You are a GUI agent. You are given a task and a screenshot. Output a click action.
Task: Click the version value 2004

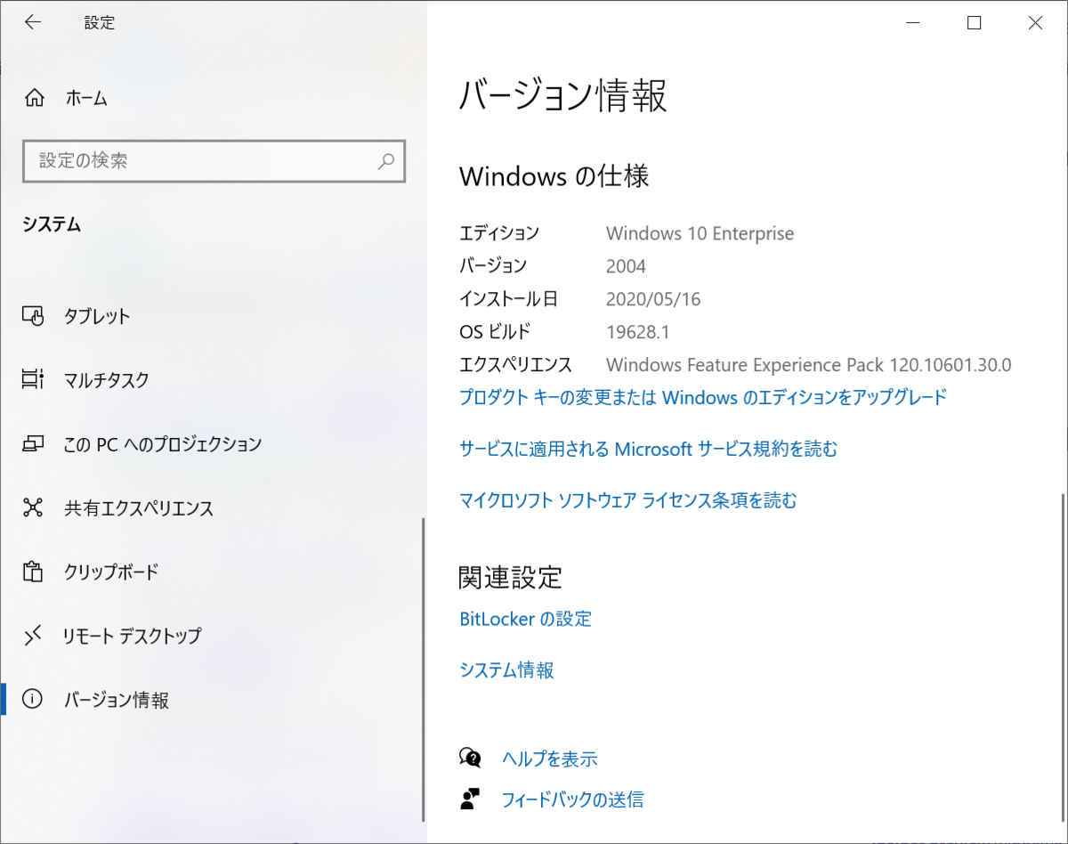626,266
